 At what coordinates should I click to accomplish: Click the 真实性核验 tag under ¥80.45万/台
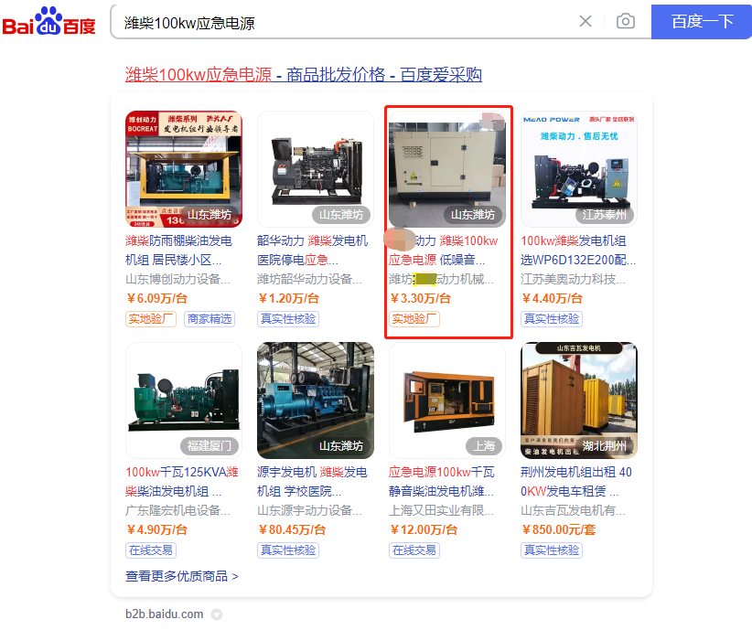click(x=288, y=550)
